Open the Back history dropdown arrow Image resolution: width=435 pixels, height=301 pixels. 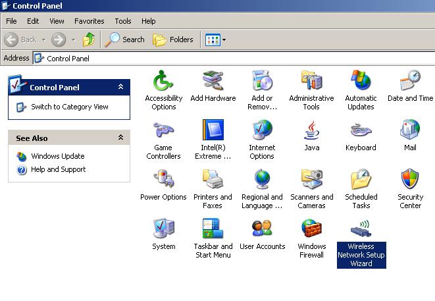[x=44, y=40]
